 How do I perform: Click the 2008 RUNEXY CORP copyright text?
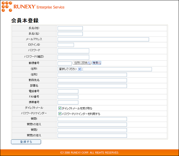click(89, 153)
